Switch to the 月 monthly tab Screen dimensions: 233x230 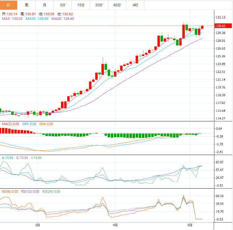[x=44, y=5]
